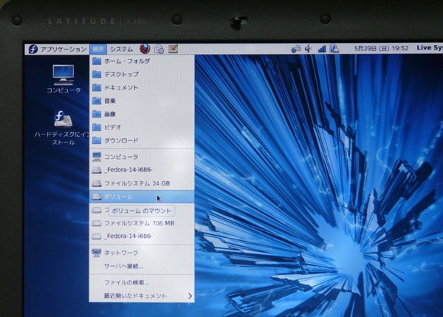Open ネットワーク from the places menu
This screenshot has width=443, height=317.
(120, 253)
